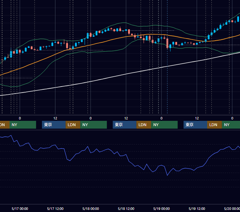Click the hour label 12 above 5/18 12:00

(126, 118)
